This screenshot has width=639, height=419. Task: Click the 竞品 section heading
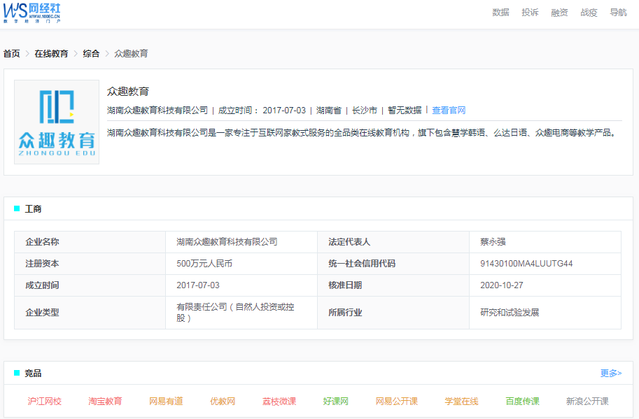pyautogui.click(x=33, y=374)
